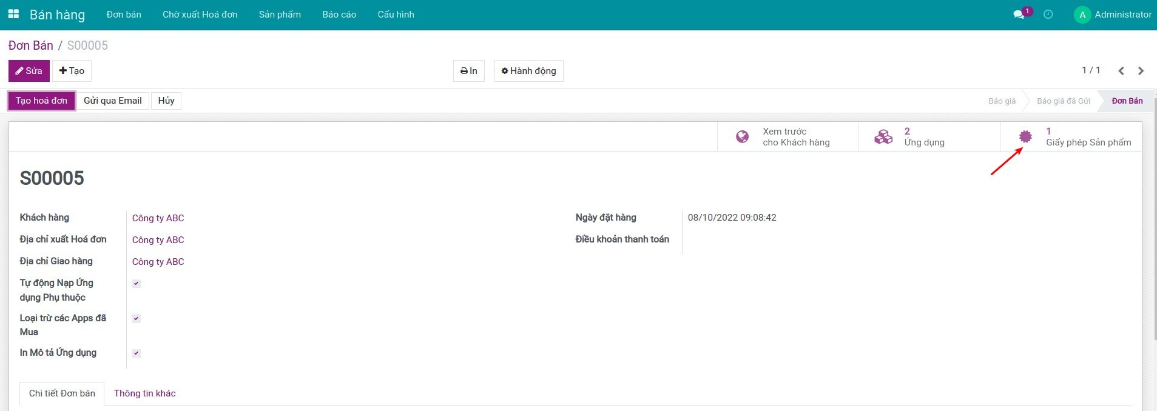Screen dimensions: 1157x411
Task: Open the Ứng dụng cubes icon
Action: 883,137
